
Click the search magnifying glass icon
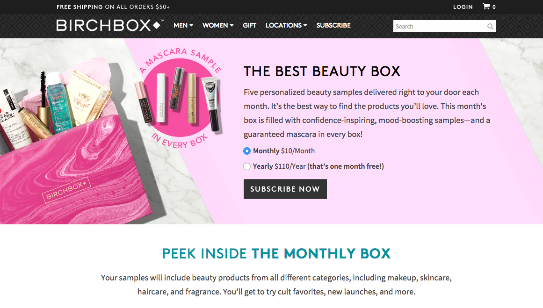(x=490, y=26)
